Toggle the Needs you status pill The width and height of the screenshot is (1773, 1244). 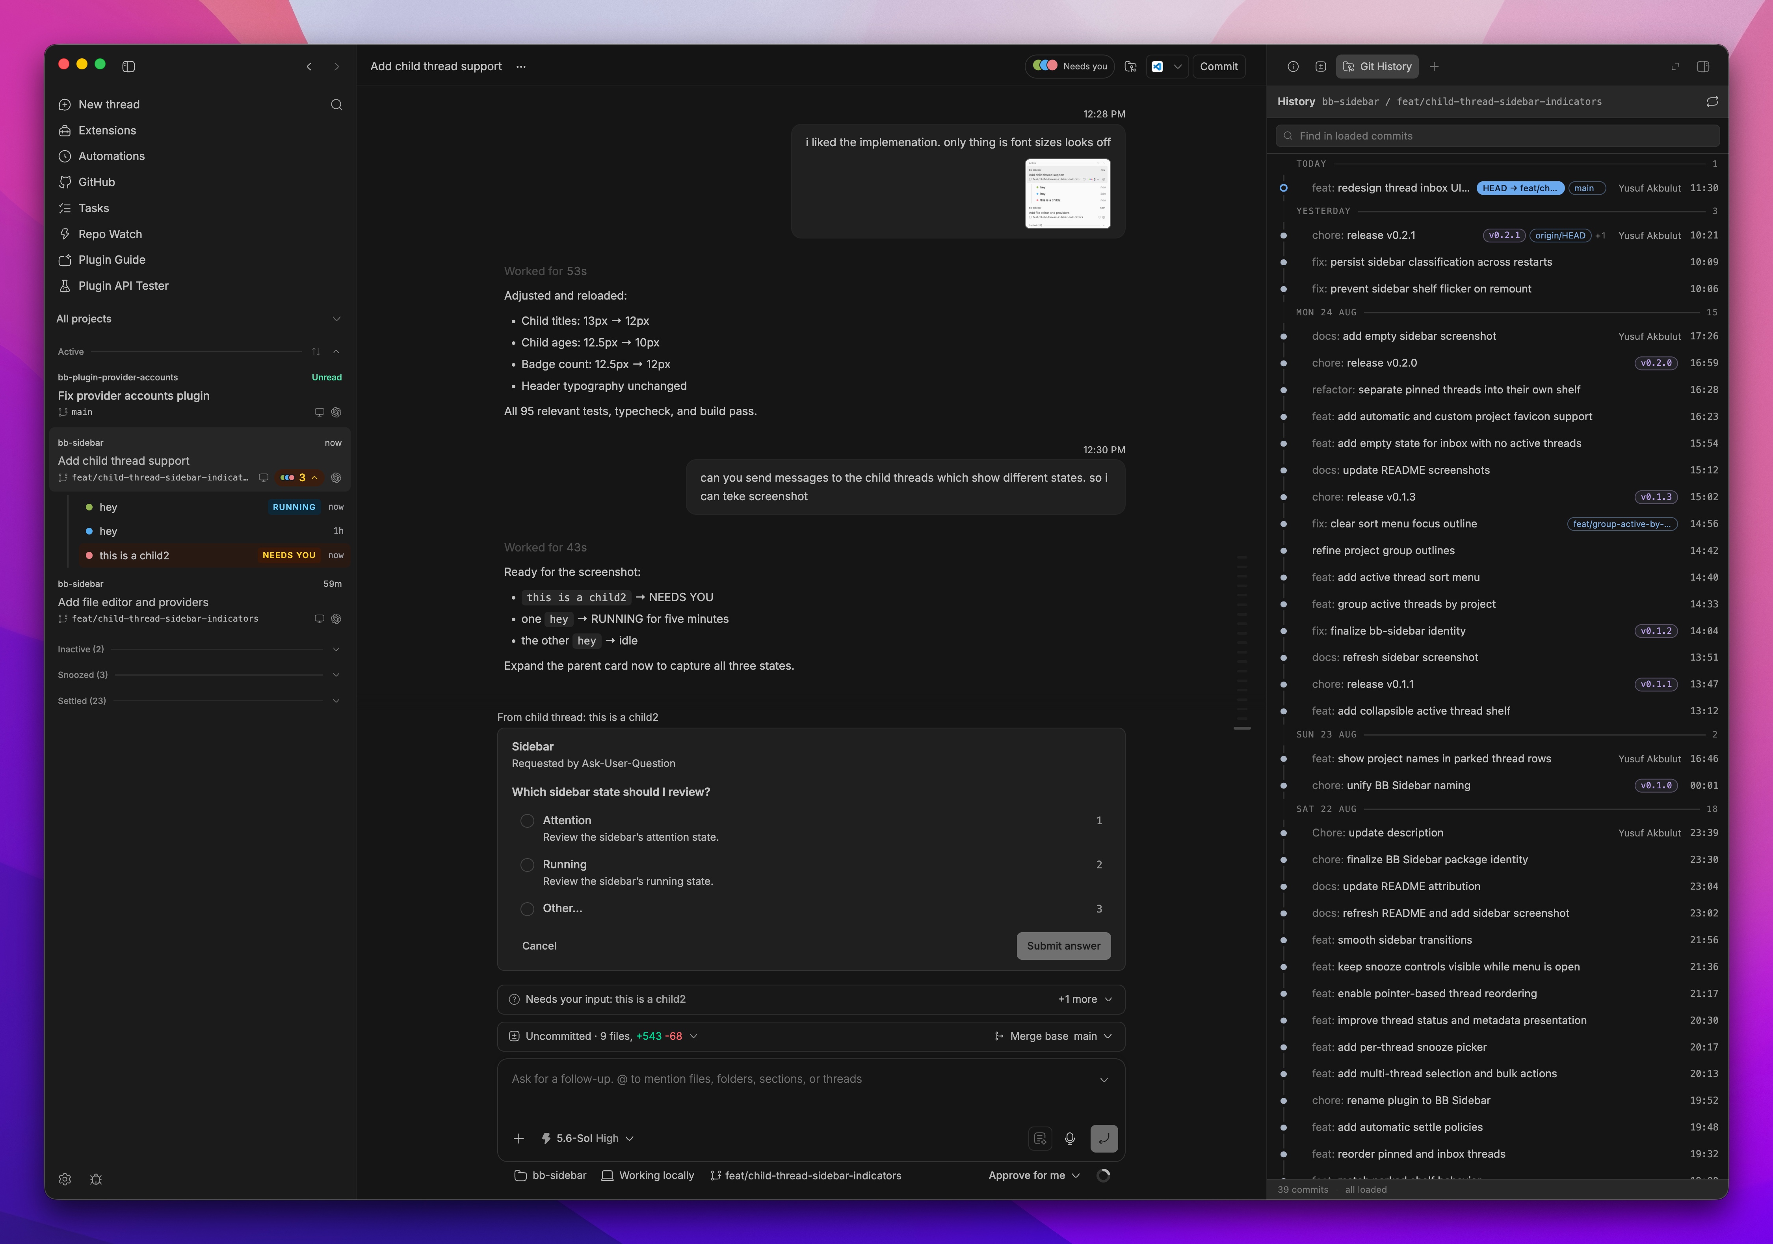click(1070, 67)
